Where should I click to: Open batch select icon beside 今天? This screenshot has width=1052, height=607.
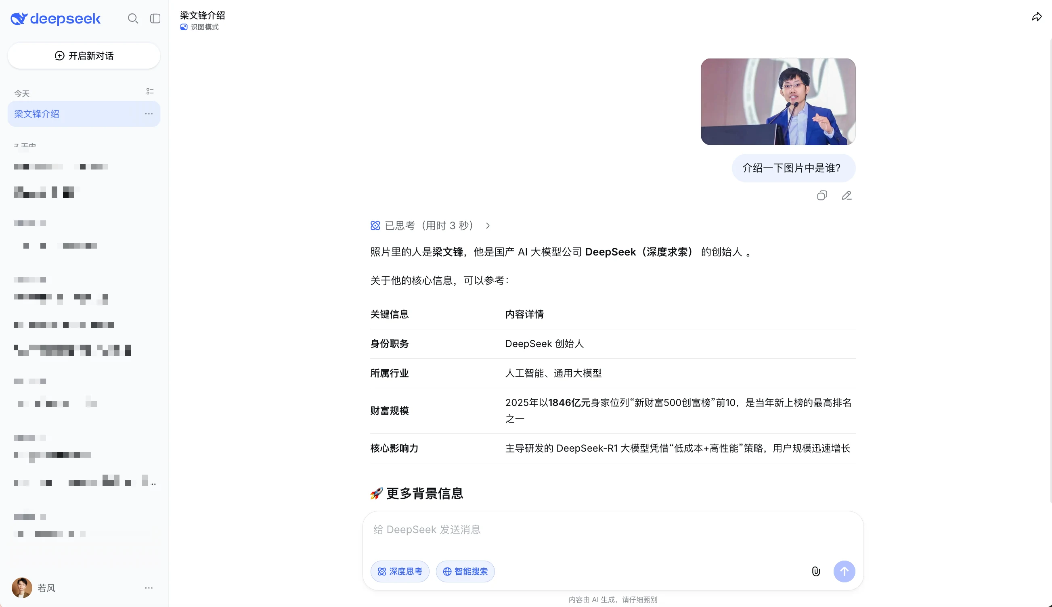pos(150,91)
